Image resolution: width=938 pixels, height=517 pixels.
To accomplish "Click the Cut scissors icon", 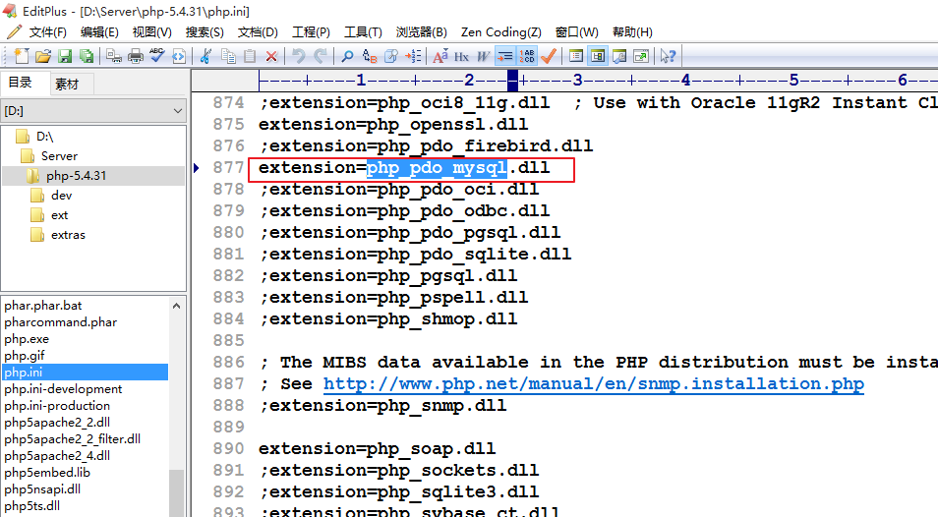I will 205,56.
